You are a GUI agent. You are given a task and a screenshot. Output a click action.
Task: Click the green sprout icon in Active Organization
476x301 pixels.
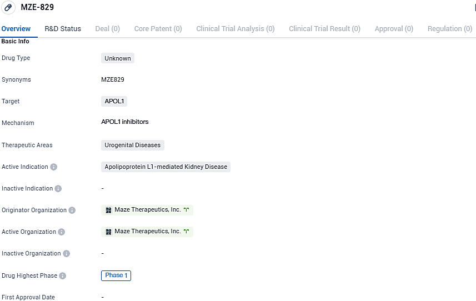[x=187, y=232]
